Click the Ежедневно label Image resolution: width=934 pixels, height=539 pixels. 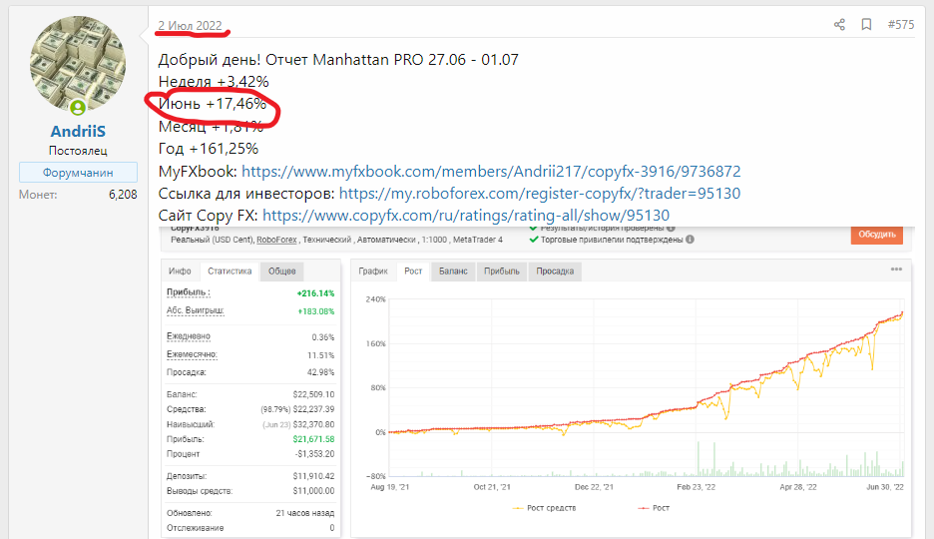[x=189, y=336]
